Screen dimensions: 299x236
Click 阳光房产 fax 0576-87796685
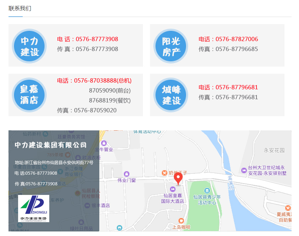coord(228,49)
